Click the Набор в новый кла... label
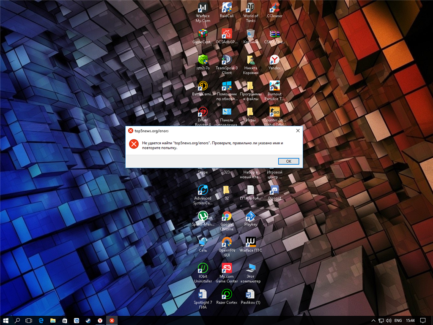Viewport: 433px width, 325px height. (x=251, y=174)
